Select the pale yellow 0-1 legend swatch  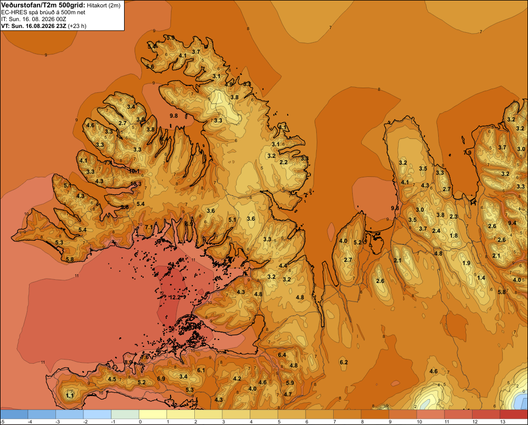(x=153, y=414)
